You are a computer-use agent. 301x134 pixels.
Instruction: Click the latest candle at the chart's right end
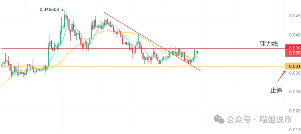pos(197,52)
